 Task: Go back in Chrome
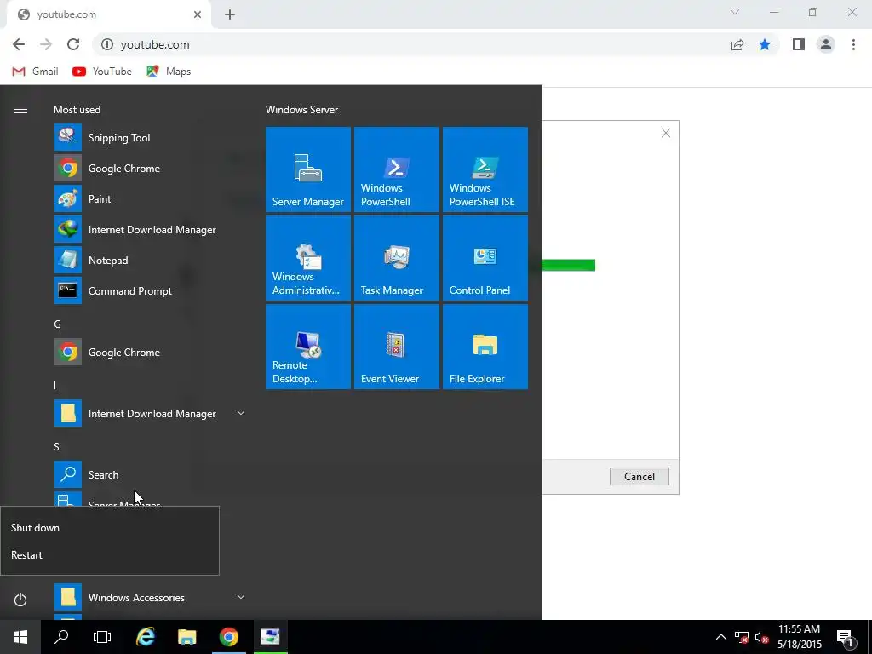[x=19, y=44]
